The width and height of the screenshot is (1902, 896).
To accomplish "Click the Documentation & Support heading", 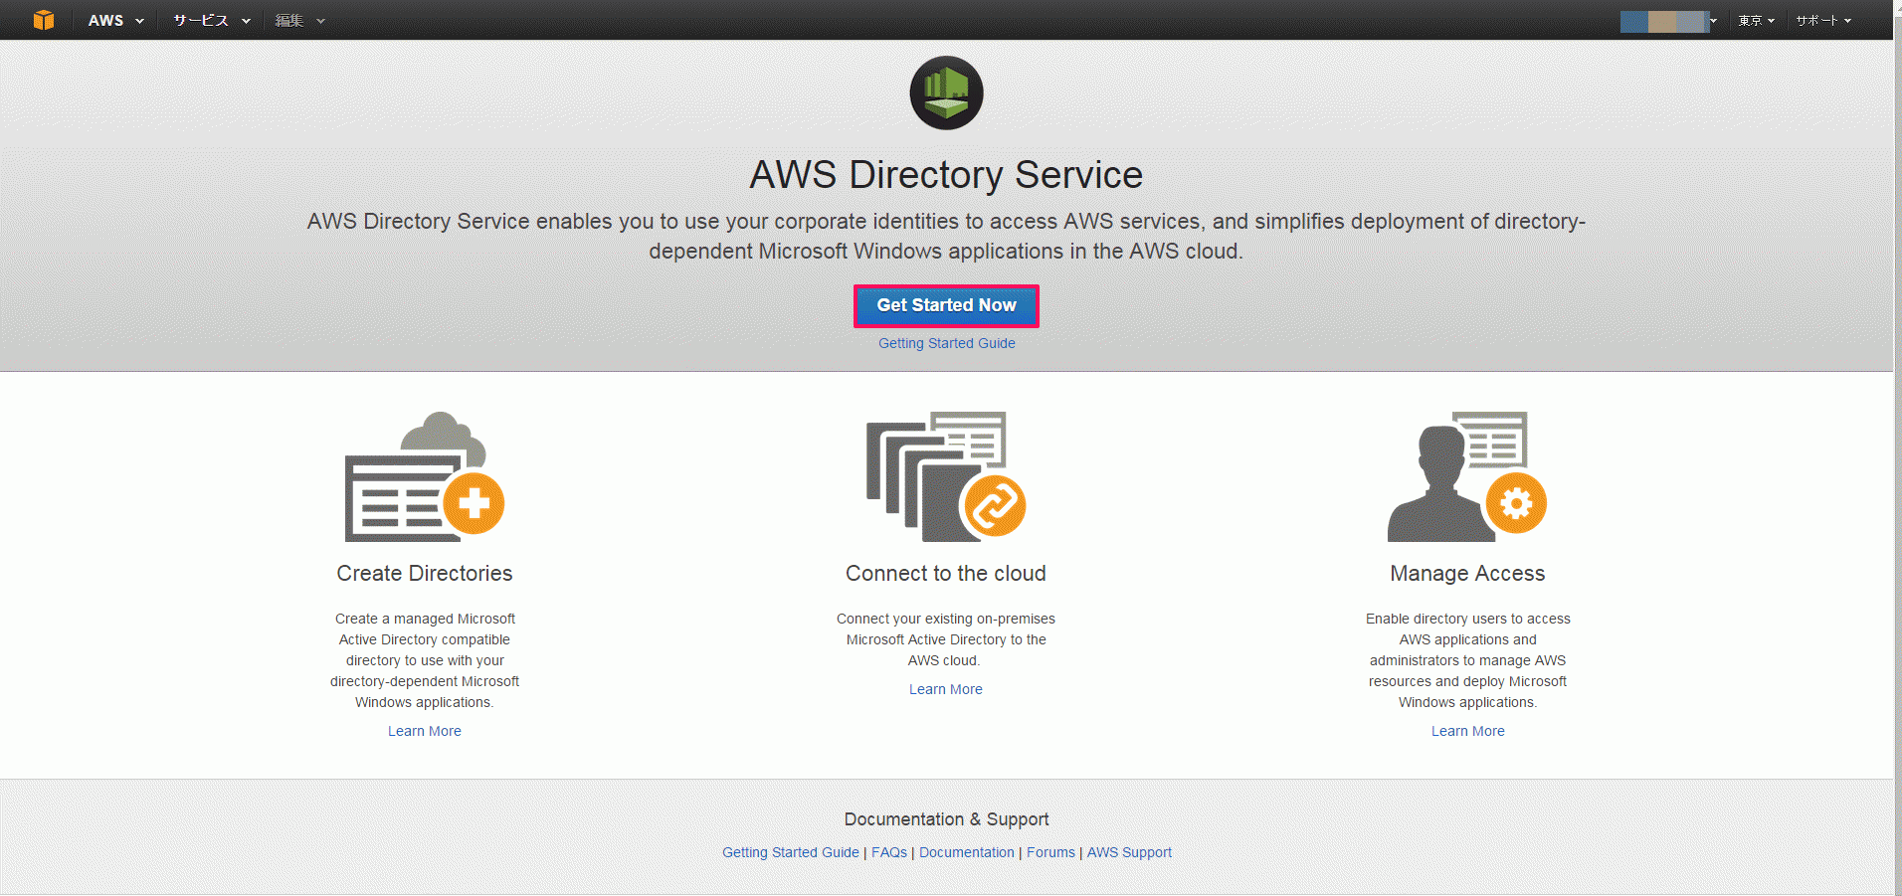I will click(946, 819).
